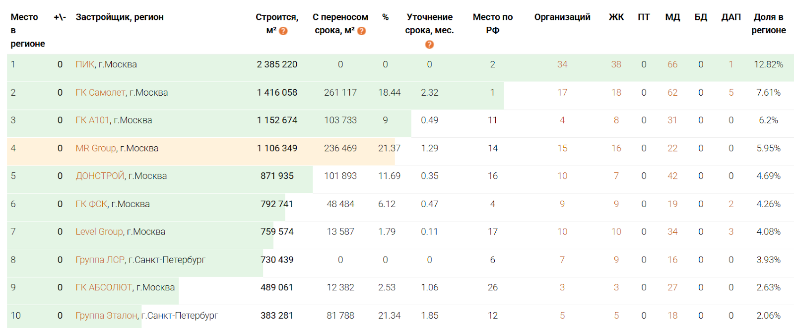794x328 pixels.
Task: Open developer link ДОНСТРОЙ
Action: [100, 176]
